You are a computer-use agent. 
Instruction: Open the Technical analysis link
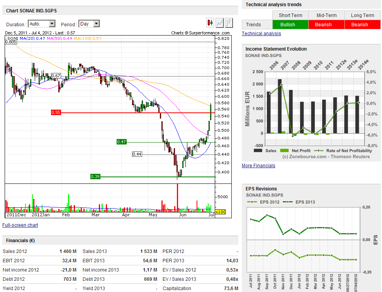(x=261, y=34)
